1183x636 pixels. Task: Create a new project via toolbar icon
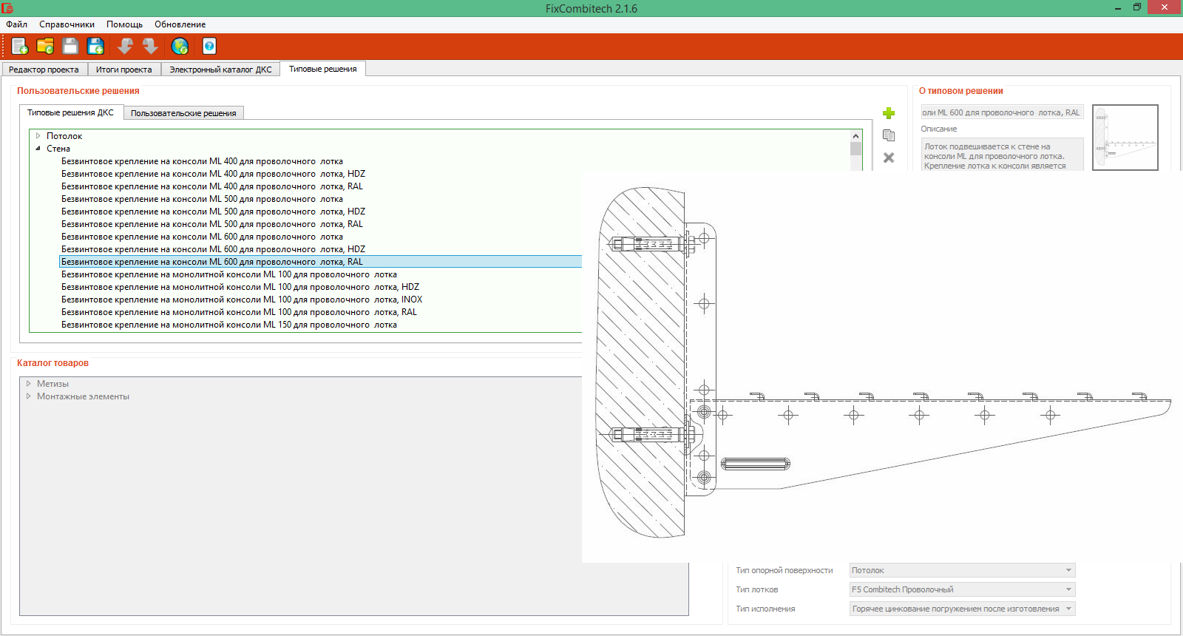click(x=20, y=47)
